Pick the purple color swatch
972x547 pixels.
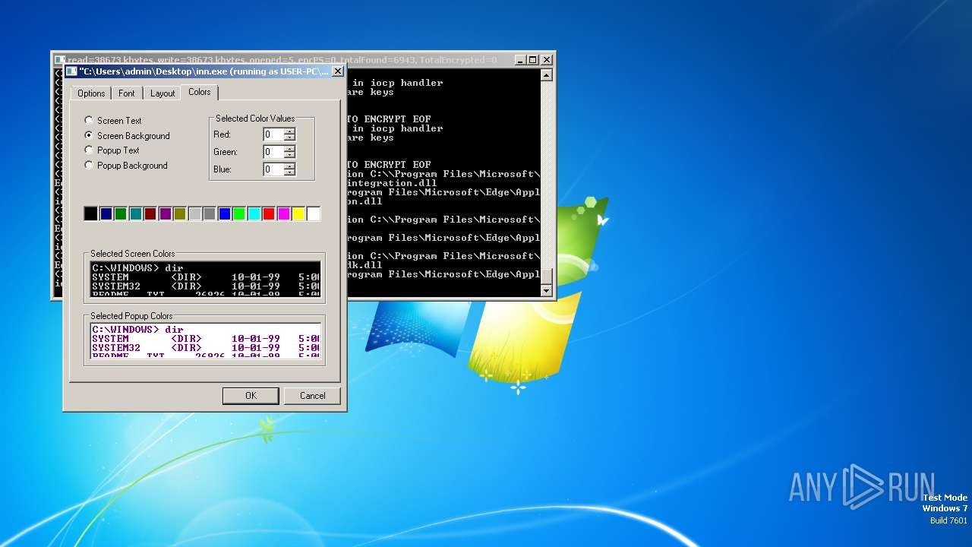pos(165,214)
